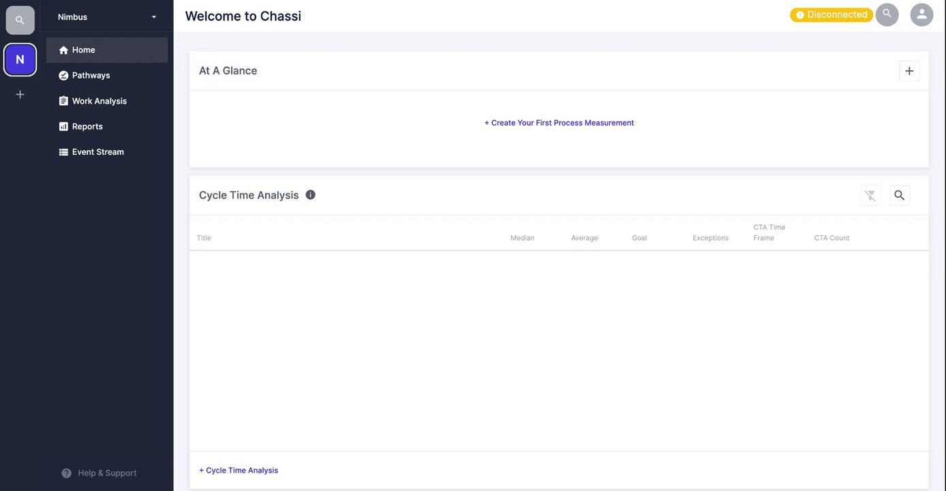Image resolution: width=946 pixels, height=491 pixels.
Task: Click Create Your First Process Measurement
Action: point(559,123)
